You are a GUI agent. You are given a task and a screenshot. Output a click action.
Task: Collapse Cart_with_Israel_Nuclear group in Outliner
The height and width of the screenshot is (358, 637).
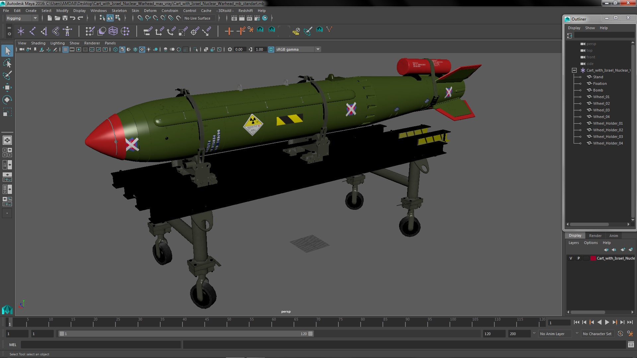click(574, 70)
